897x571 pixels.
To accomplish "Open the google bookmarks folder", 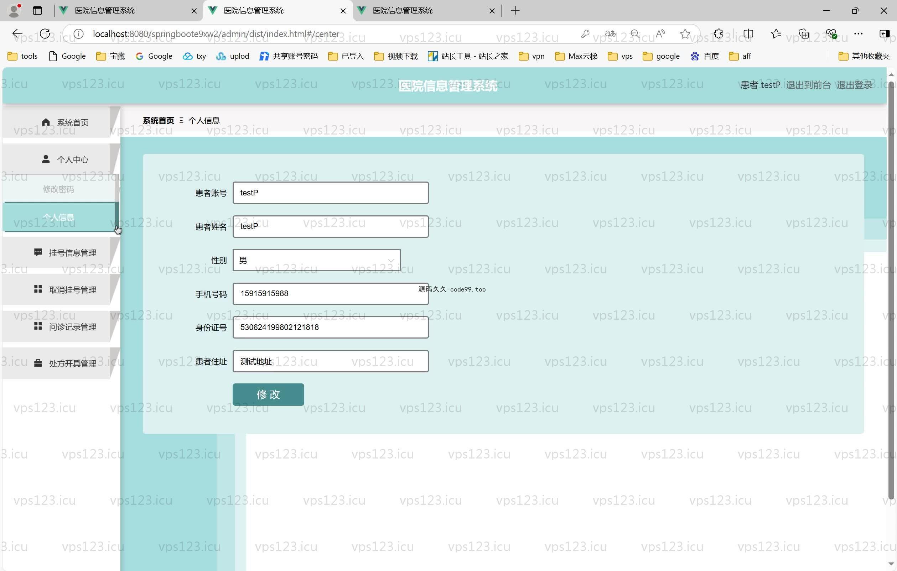I will (661, 56).
